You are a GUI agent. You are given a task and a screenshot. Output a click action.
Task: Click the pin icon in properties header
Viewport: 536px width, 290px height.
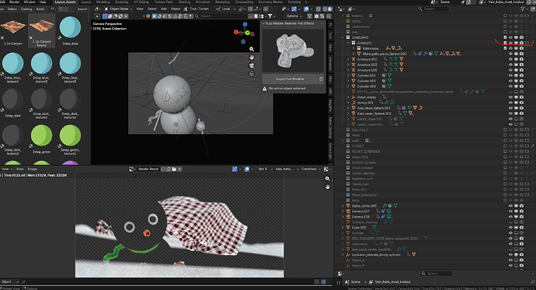point(532,281)
